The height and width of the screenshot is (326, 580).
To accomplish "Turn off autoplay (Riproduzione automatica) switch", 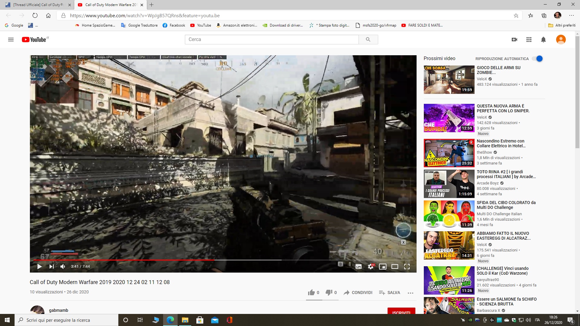I will [x=538, y=59].
